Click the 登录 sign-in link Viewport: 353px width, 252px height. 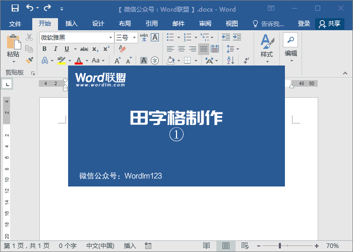coord(304,23)
